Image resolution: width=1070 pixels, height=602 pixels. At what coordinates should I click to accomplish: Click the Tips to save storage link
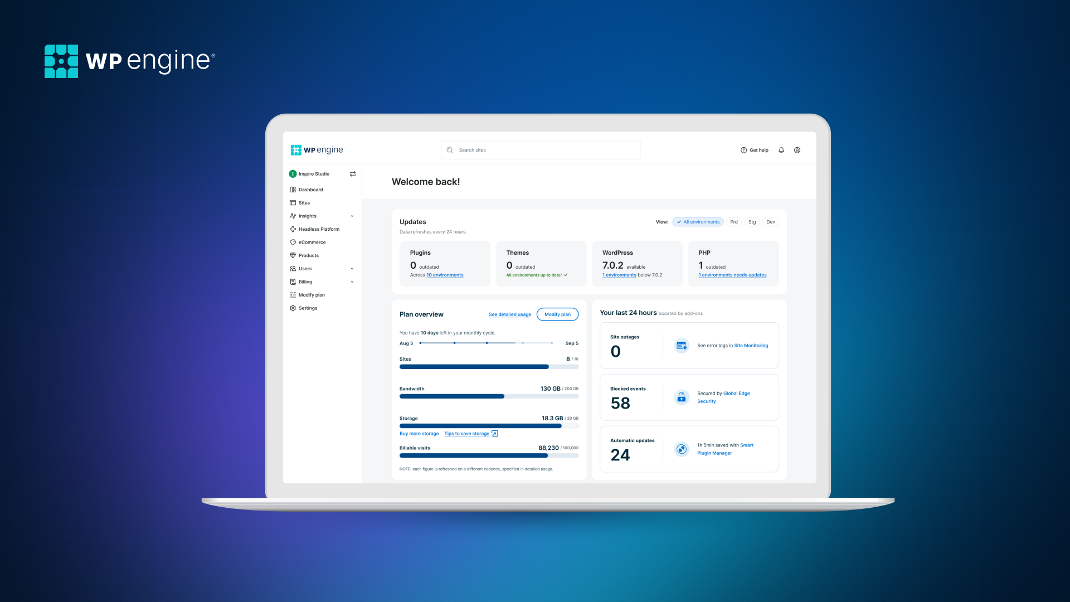[x=466, y=434]
